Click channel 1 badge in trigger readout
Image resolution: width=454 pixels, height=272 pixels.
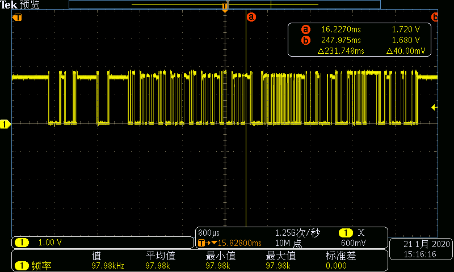point(346,233)
